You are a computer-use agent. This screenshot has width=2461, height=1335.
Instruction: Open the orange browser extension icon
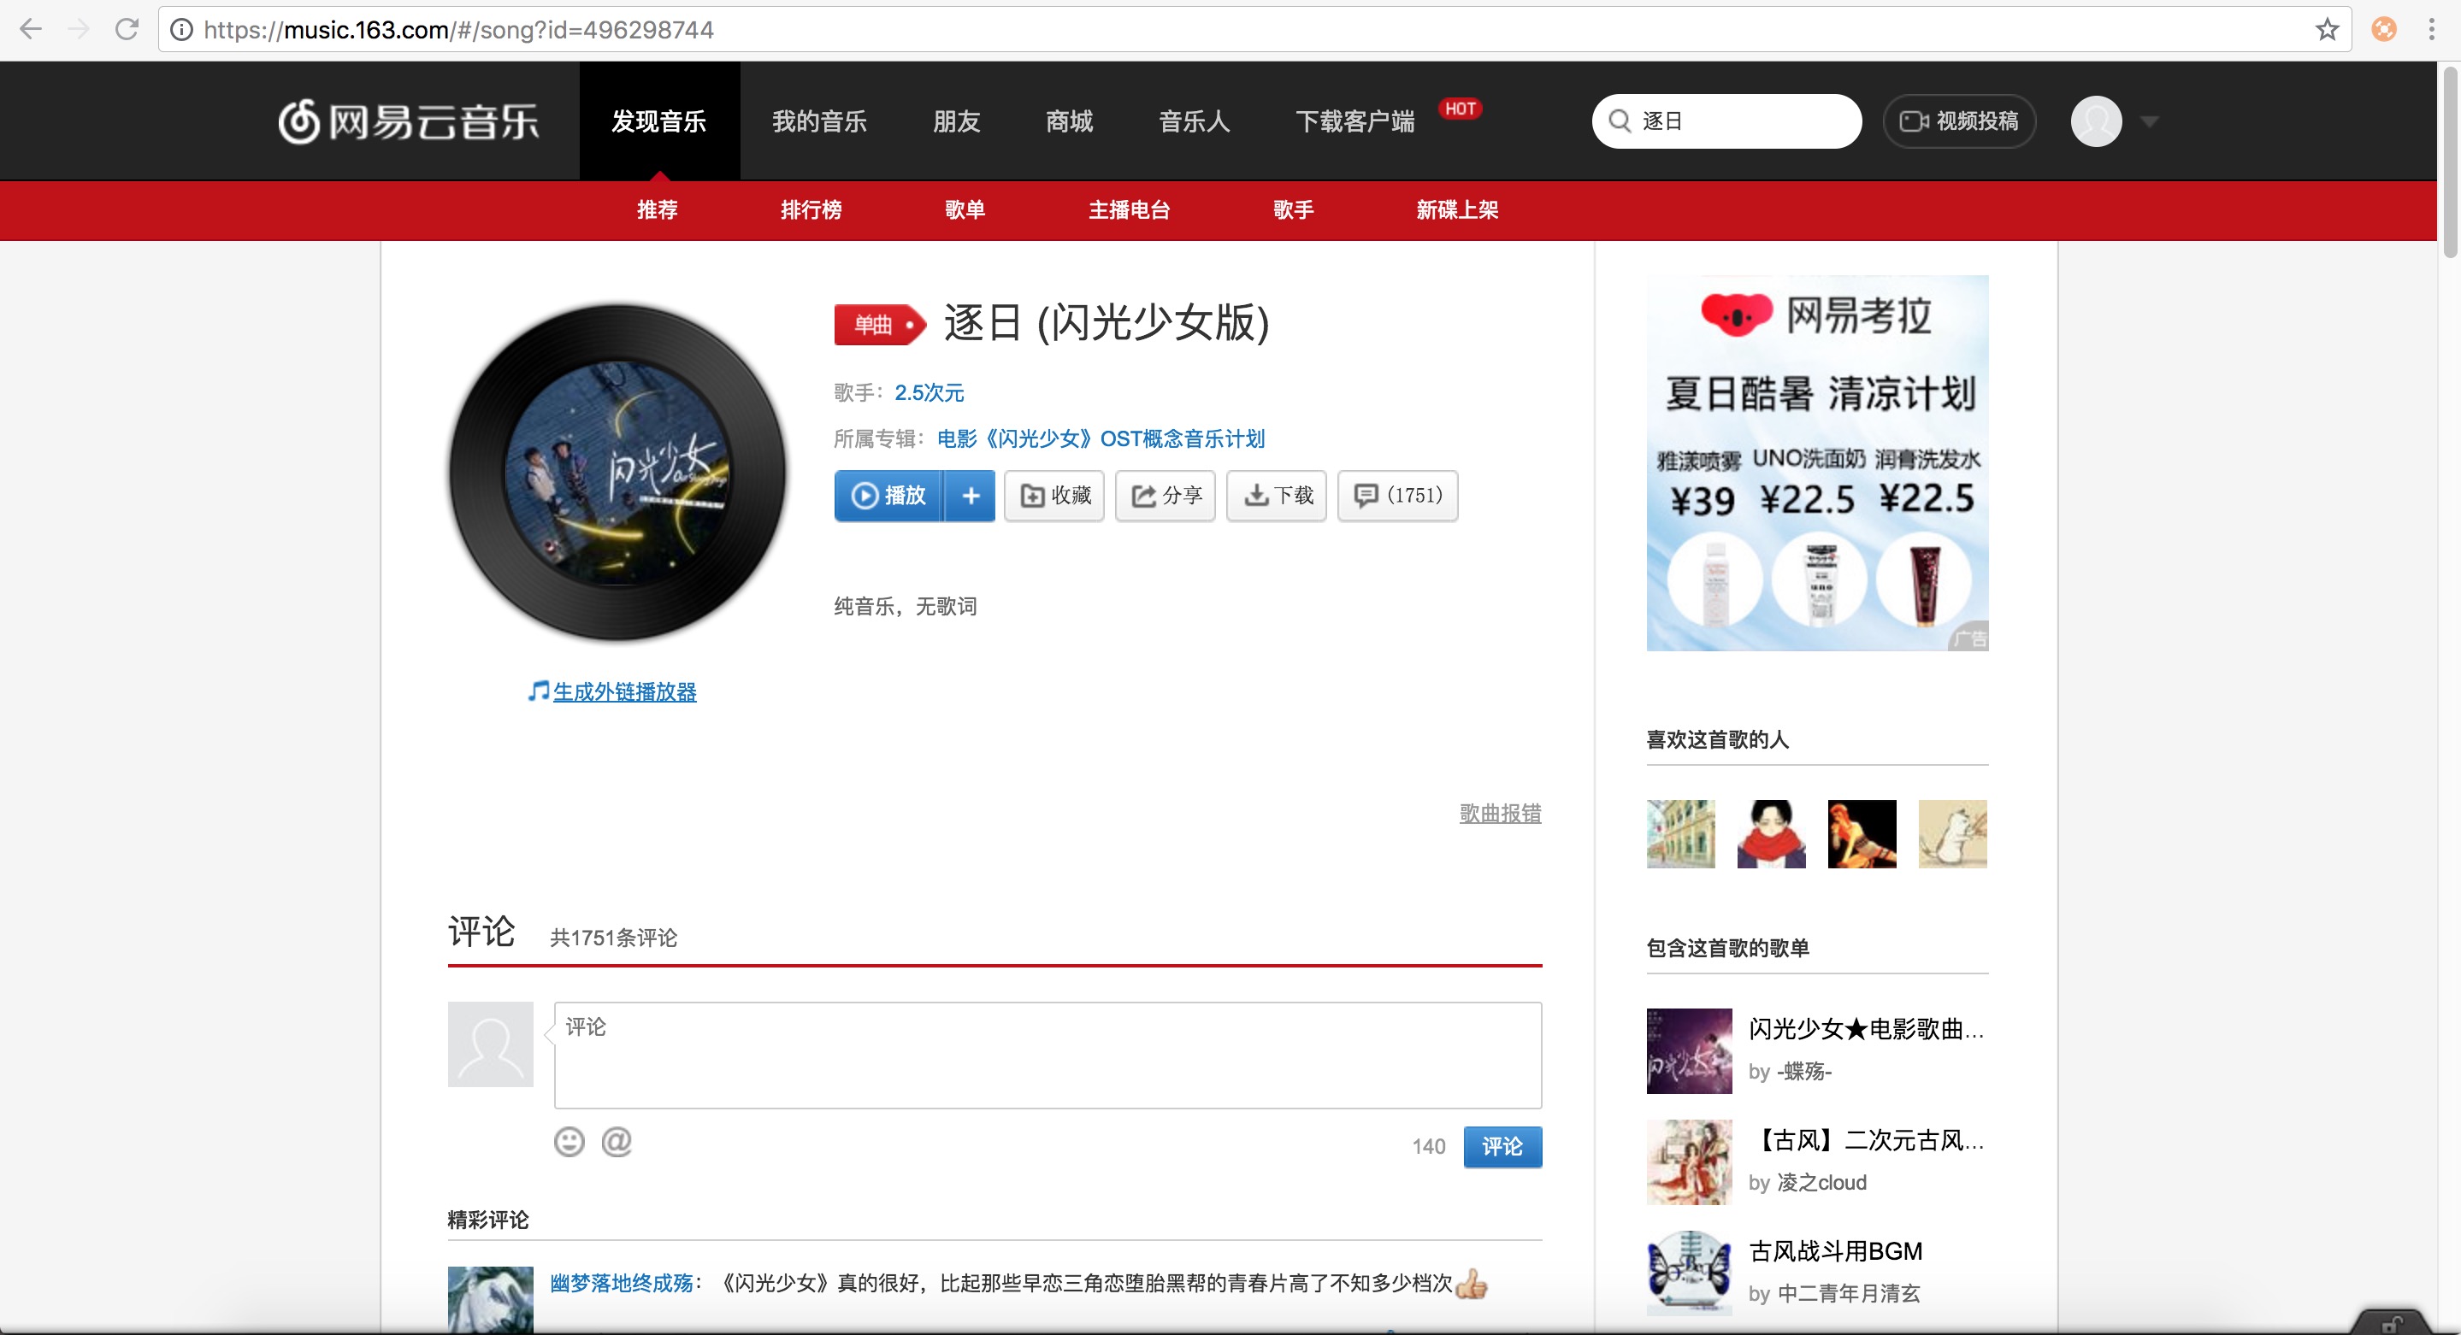tap(2384, 30)
